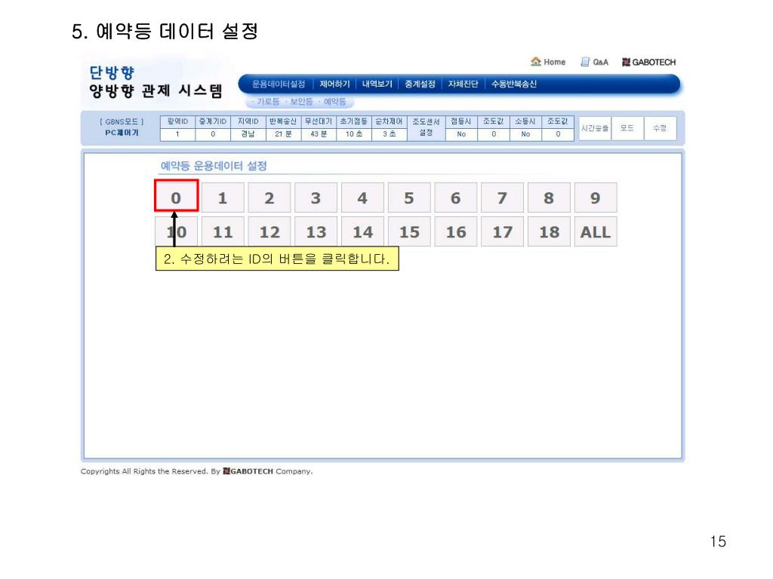Open the 운용데이터설정 menu
Viewport: 773px width, 579px height.
(279, 84)
